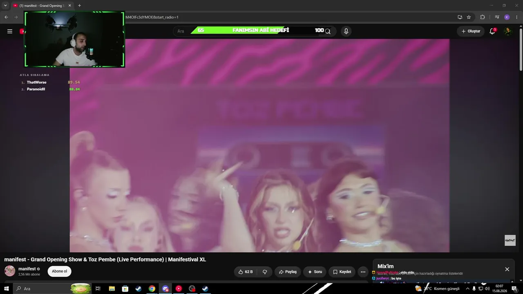Screen dimensions: 523x294
Task: Dislike the video
Action: tap(265, 272)
